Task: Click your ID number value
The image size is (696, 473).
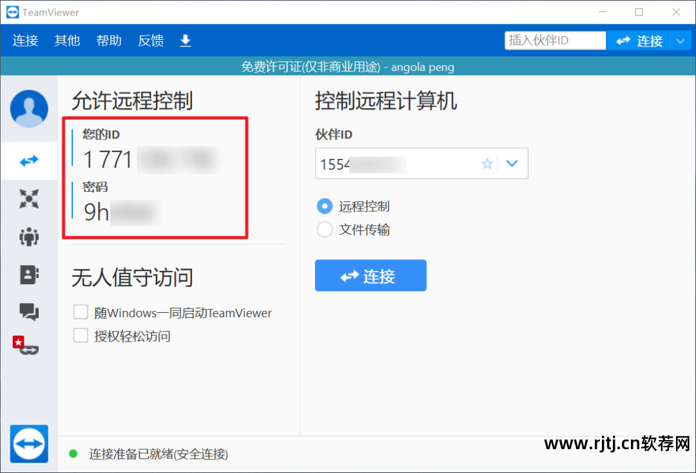Action: [151, 160]
